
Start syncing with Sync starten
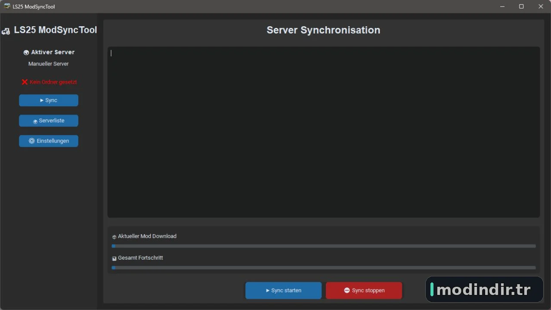[x=283, y=291]
